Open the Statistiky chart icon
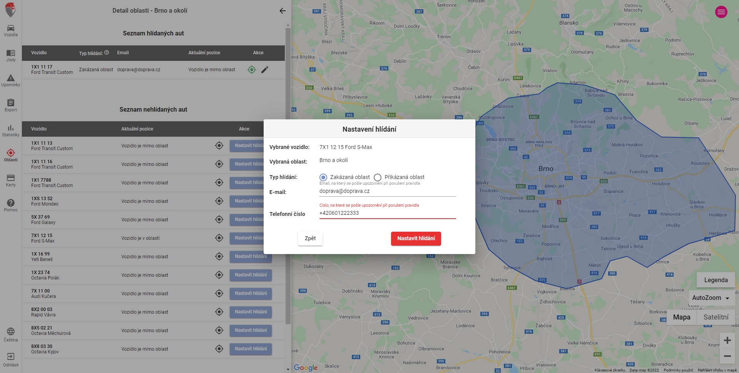The height and width of the screenshot is (373, 739). (11, 130)
